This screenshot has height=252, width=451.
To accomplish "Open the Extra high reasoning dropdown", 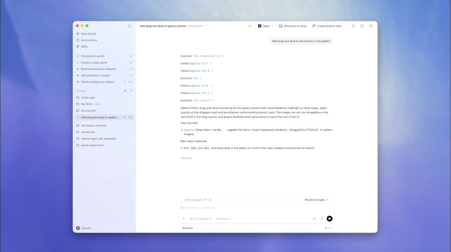I will [224, 219].
